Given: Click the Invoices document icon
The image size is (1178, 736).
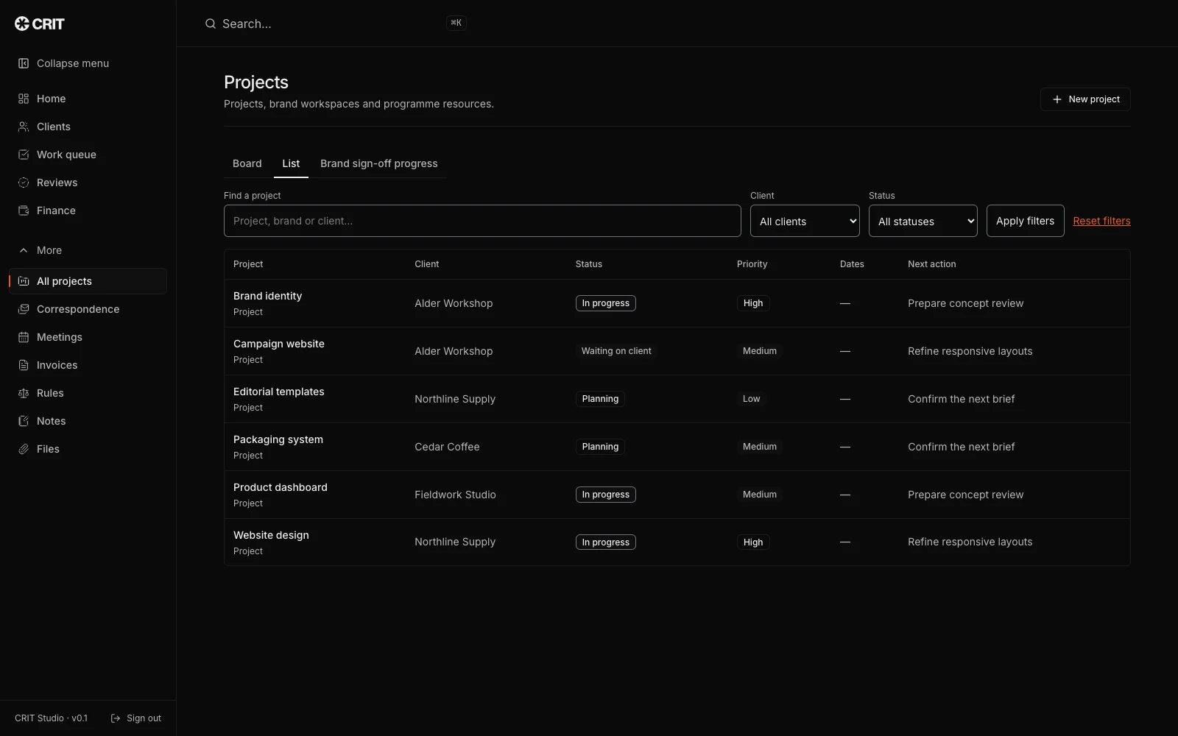Looking at the screenshot, I should [x=24, y=365].
